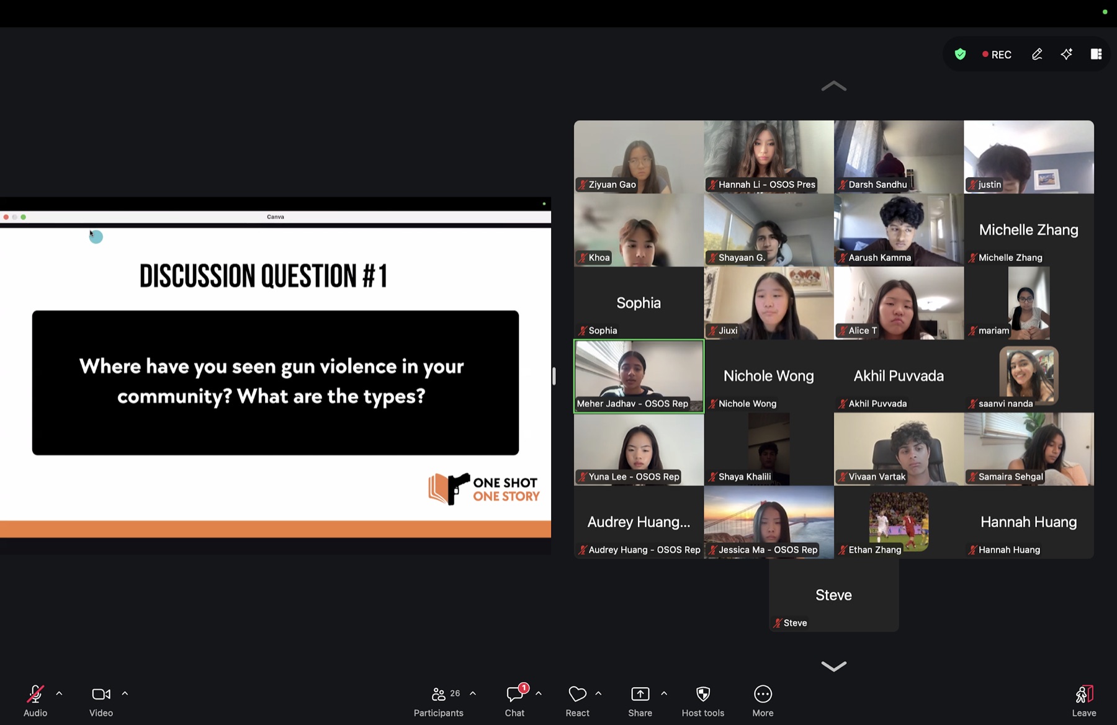Select Ethan Zhang's tile

click(899, 522)
